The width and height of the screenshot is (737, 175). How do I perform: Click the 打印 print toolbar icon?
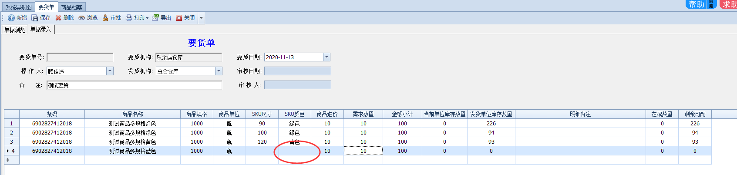click(129, 18)
